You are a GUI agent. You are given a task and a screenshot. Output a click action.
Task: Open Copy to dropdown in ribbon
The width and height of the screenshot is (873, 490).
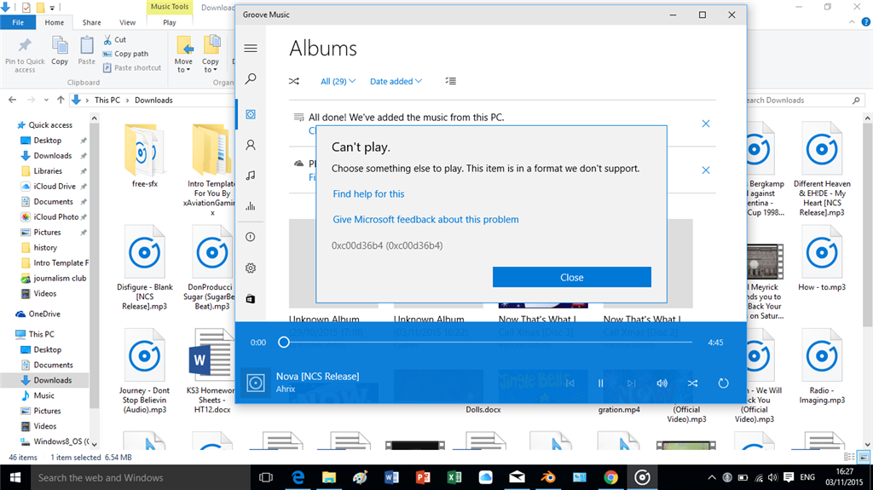click(211, 54)
